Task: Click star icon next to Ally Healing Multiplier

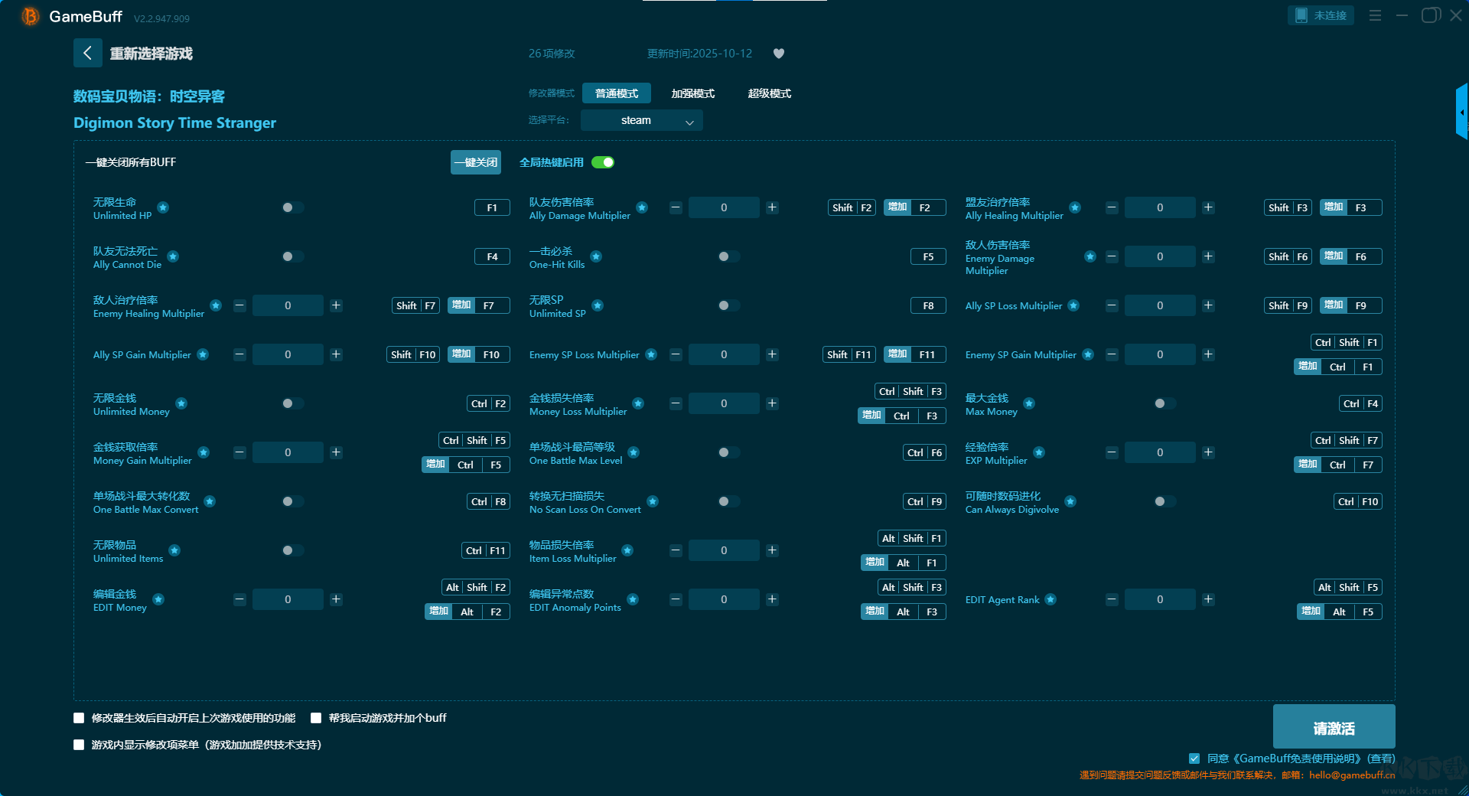Action: [x=1075, y=207]
